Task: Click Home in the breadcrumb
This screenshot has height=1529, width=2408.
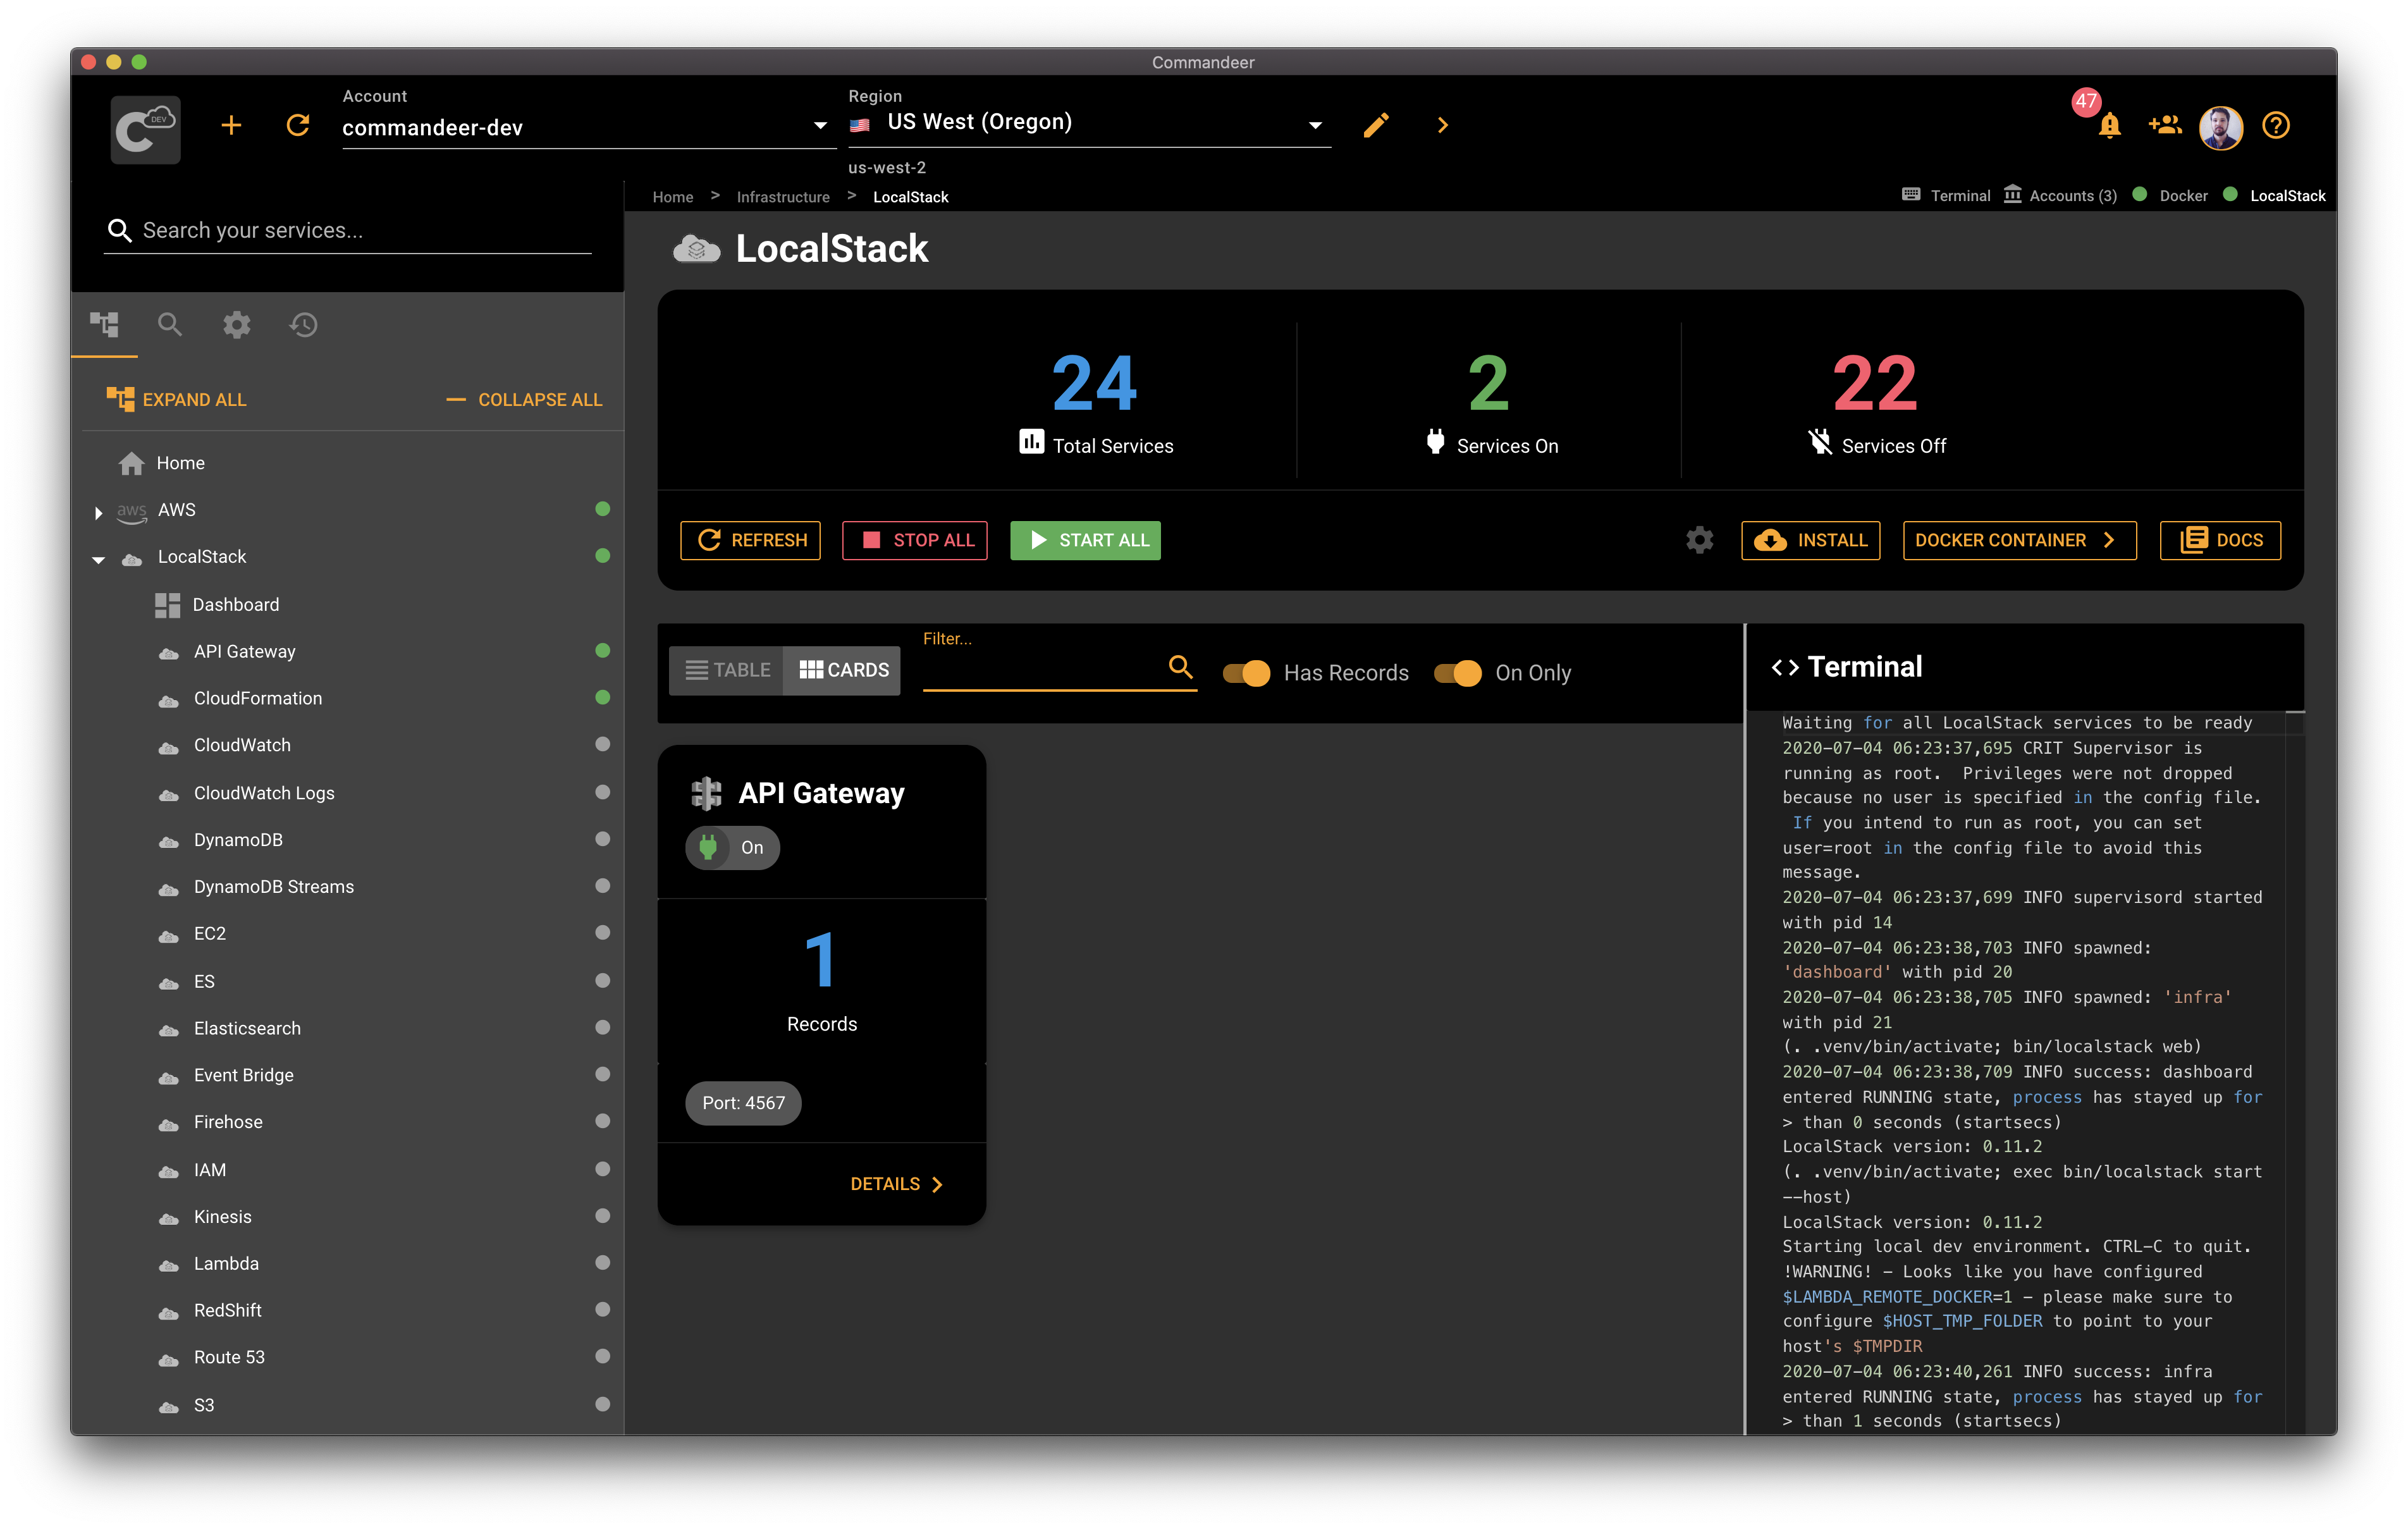Action: 673,197
